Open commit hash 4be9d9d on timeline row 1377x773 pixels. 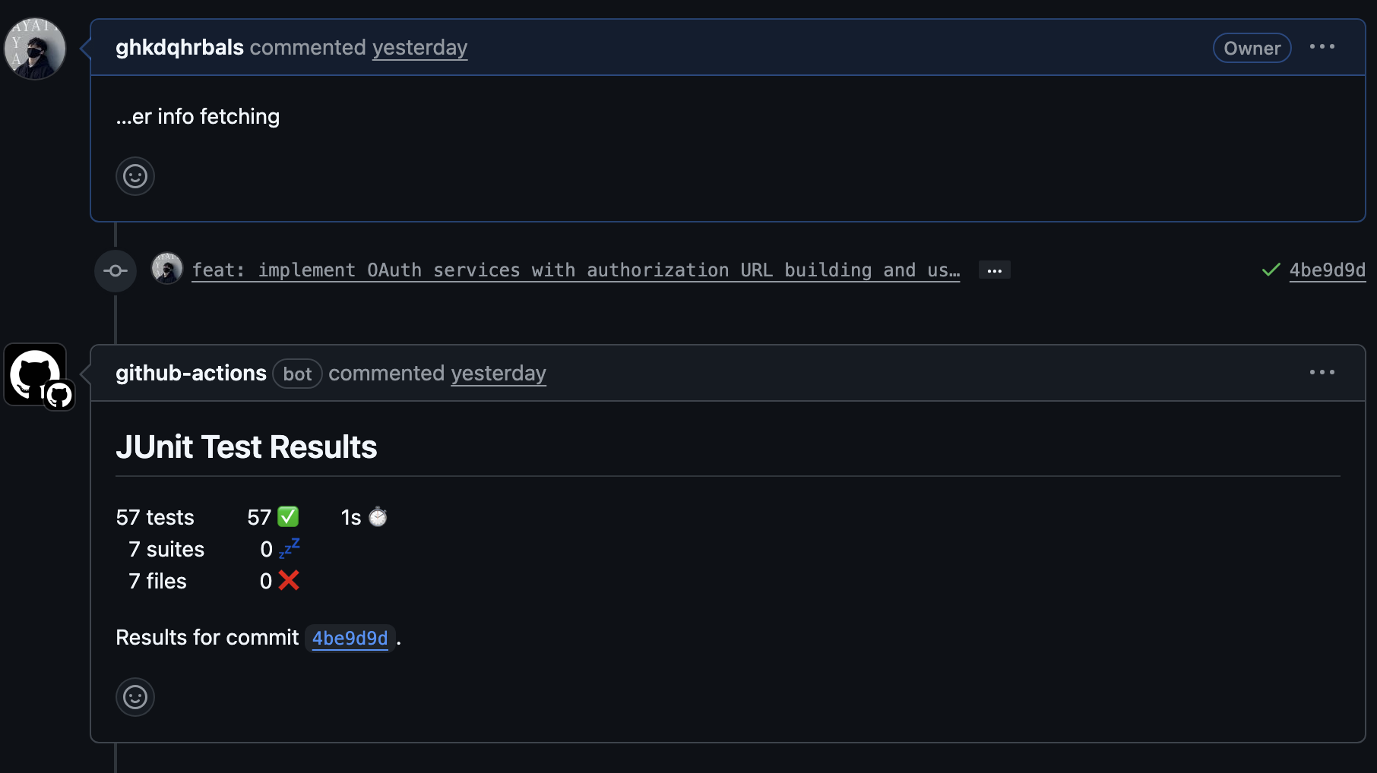pyautogui.click(x=1327, y=270)
